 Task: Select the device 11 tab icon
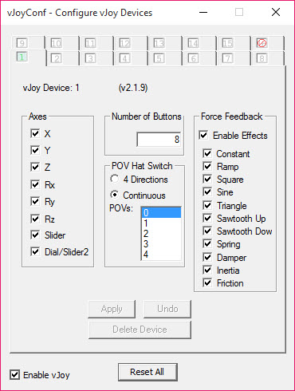(90, 43)
